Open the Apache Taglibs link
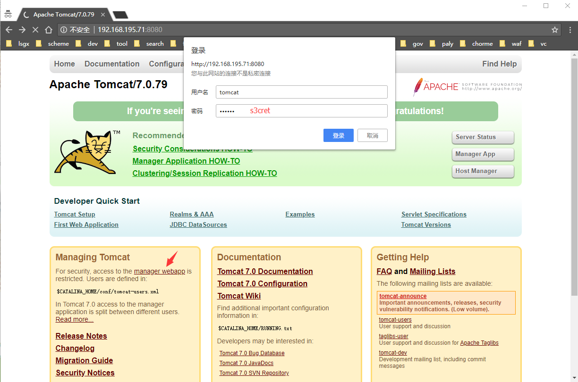 point(479,342)
